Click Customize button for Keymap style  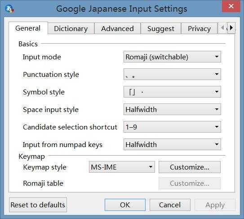(190, 167)
